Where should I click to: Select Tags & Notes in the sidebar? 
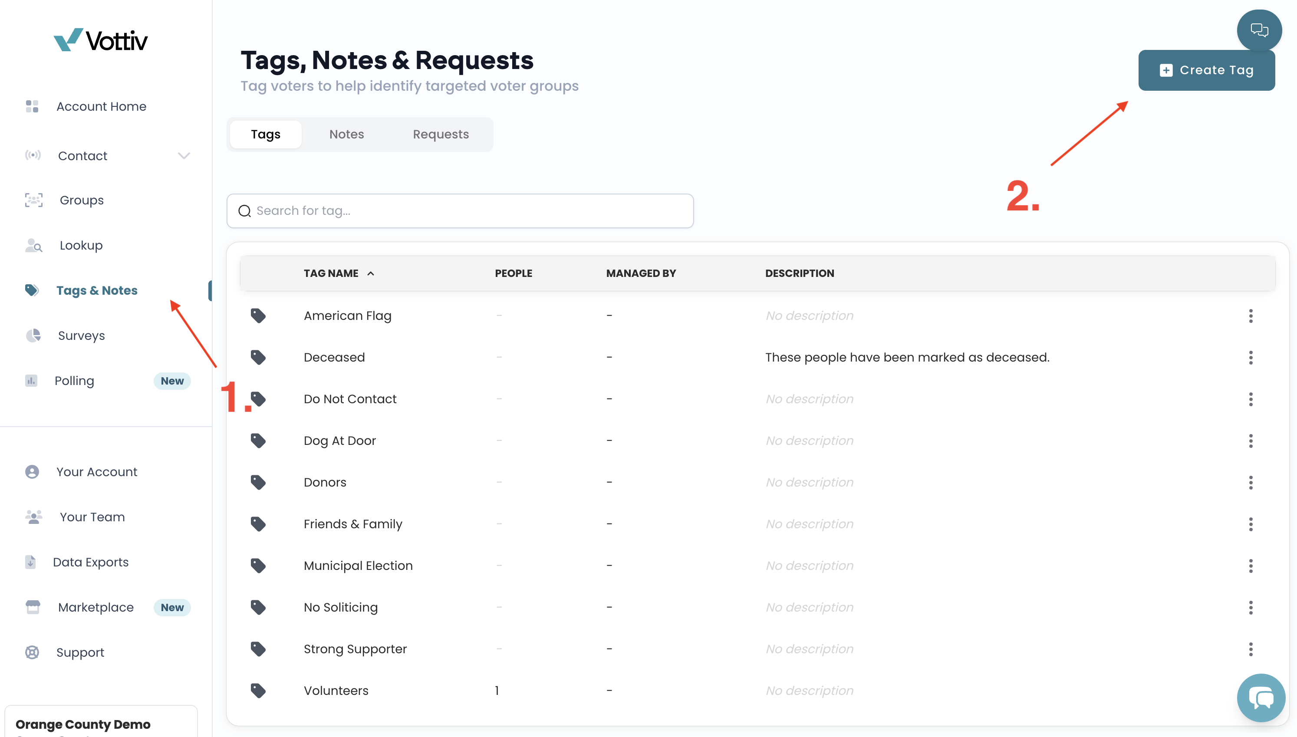click(x=97, y=290)
